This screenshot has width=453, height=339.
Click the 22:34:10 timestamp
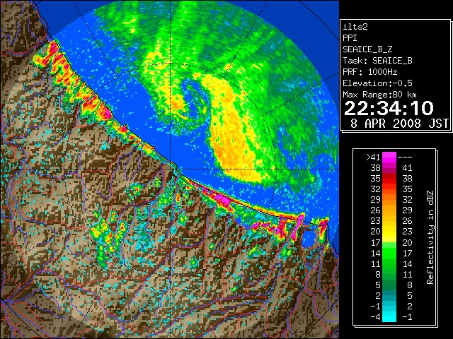(389, 108)
